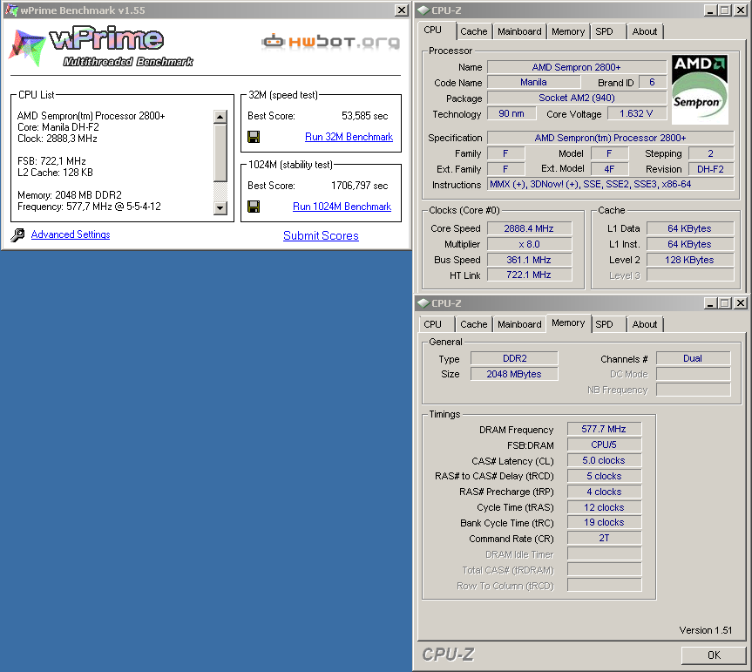Click Command Rate value 2T
This screenshot has width=752, height=672.
pyautogui.click(x=604, y=538)
